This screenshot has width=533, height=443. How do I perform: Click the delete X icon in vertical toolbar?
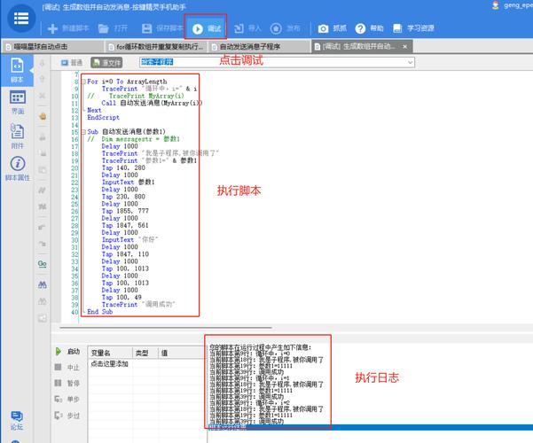43,96
